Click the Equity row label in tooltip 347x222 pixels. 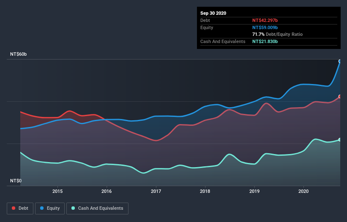point(207,27)
